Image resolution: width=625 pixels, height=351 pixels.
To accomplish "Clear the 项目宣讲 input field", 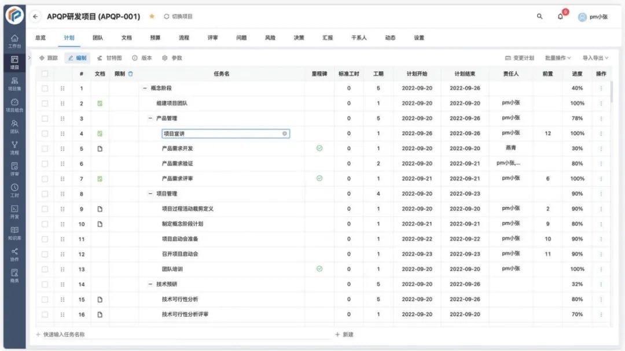I will (x=284, y=133).
